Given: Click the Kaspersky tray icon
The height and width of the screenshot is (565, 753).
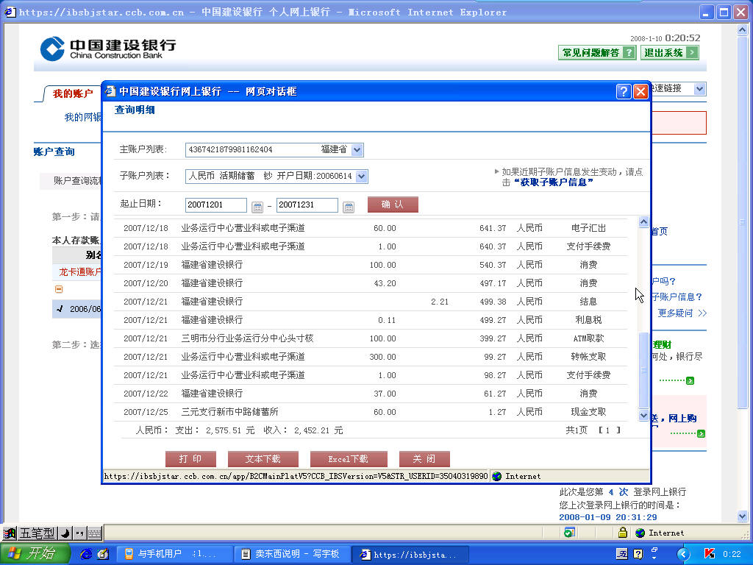Looking at the screenshot, I should tap(710, 554).
